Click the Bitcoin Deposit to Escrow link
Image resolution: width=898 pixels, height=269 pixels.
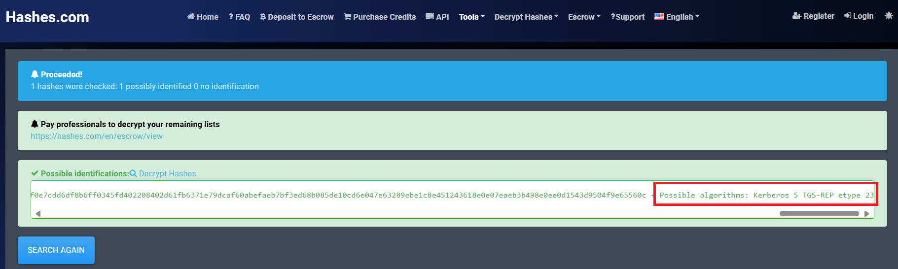click(297, 17)
